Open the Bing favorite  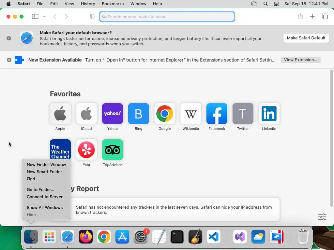138,114
